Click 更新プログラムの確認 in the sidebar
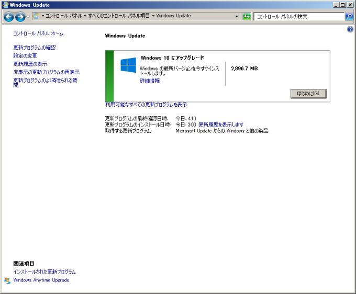Image resolution: width=356 pixels, height=294 pixels. click(x=35, y=48)
